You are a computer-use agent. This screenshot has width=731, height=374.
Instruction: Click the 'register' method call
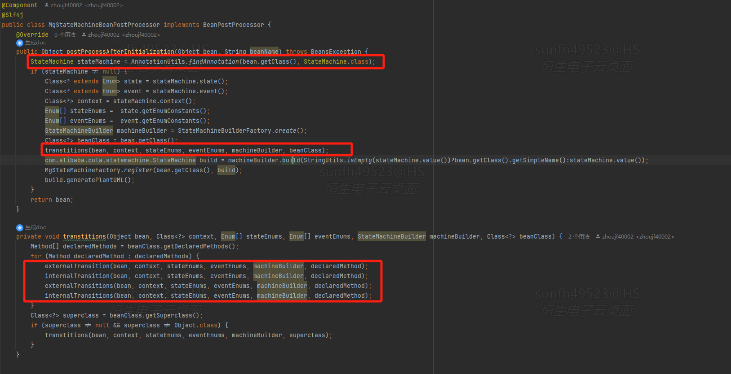(138, 170)
